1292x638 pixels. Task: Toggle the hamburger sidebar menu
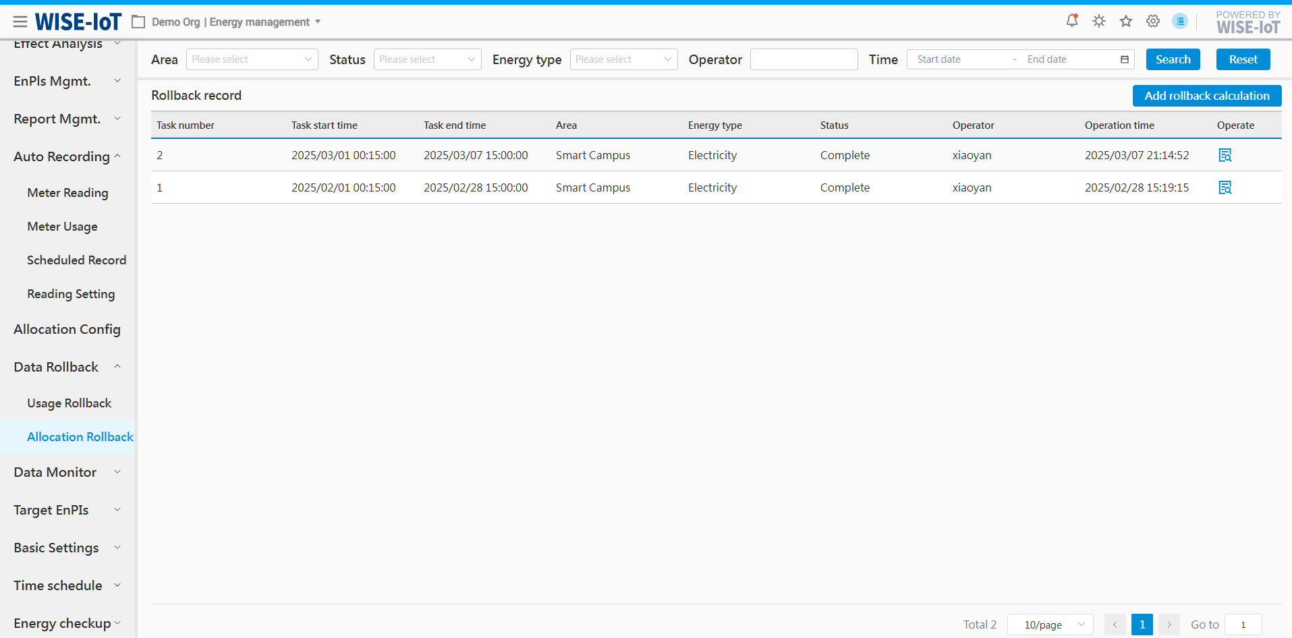(20, 22)
